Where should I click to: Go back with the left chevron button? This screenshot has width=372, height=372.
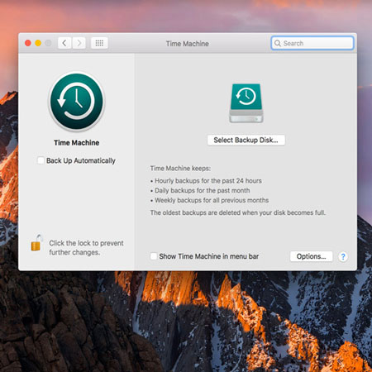pyautogui.click(x=64, y=43)
